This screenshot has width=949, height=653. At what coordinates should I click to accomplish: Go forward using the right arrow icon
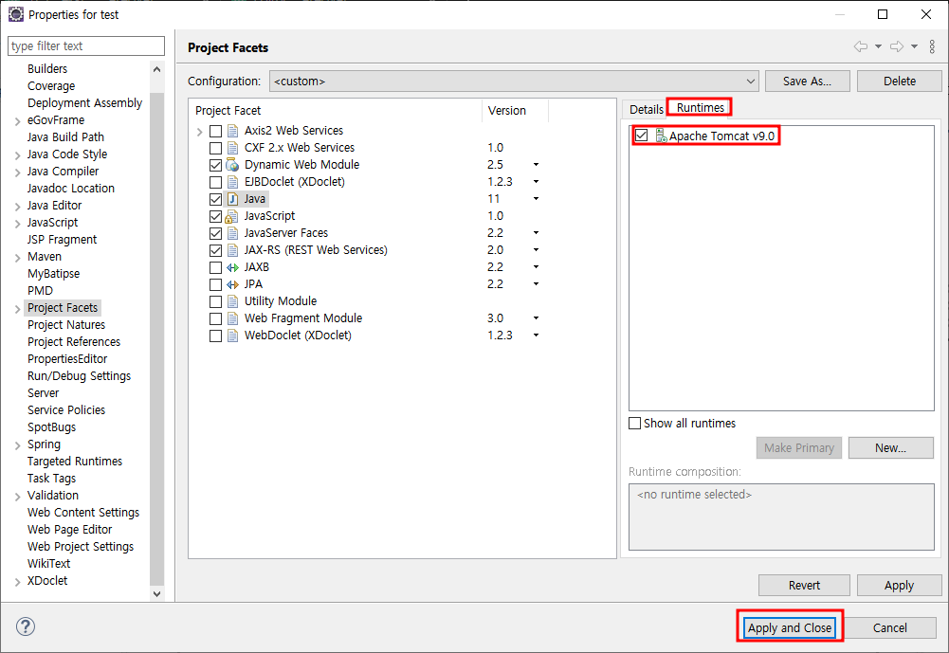tap(896, 46)
